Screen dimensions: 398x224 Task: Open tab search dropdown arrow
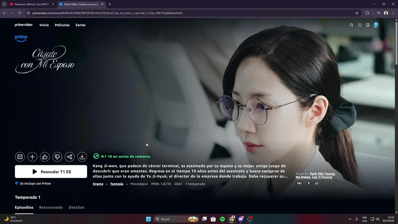pos(4,4)
